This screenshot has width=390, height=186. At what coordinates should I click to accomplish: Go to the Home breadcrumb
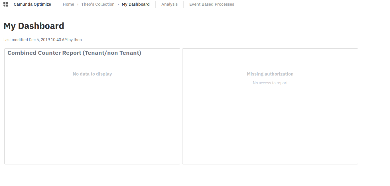pos(68,4)
